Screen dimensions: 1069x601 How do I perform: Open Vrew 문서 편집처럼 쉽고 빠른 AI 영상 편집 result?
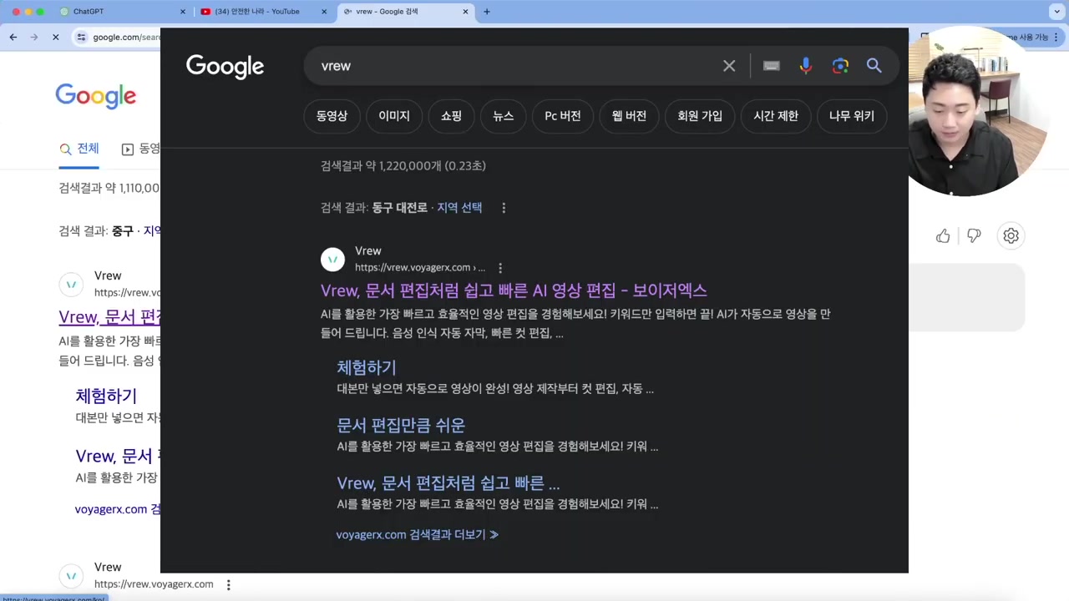514,290
